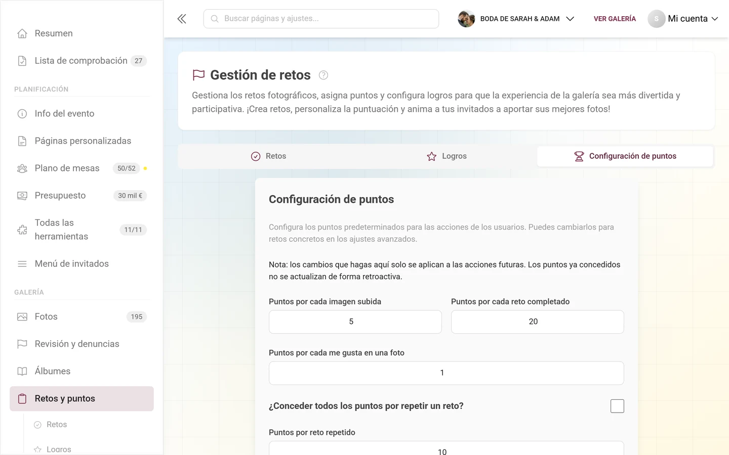Switch to the Retos tab
The height and width of the screenshot is (455, 729).
click(269, 156)
